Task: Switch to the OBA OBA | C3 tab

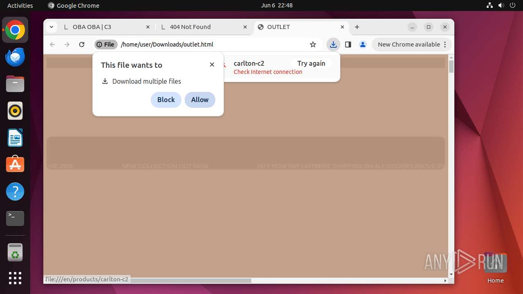Action: tap(107, 27)
